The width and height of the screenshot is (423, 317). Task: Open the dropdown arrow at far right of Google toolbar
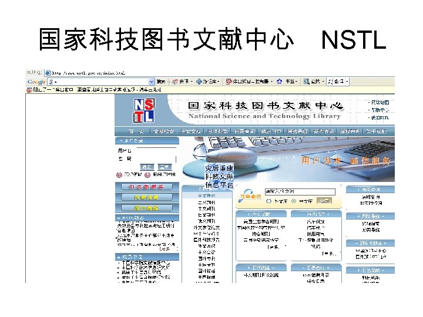(x=347, y=82)
